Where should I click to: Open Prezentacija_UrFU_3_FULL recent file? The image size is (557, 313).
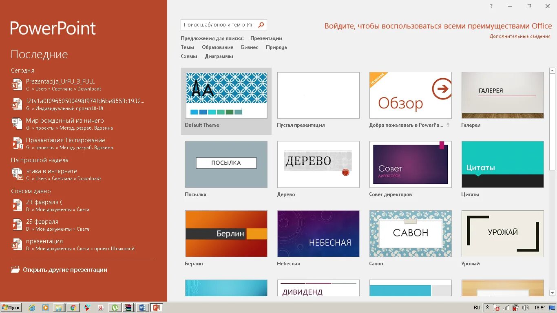pyautogui.click(x=77, y=85)
